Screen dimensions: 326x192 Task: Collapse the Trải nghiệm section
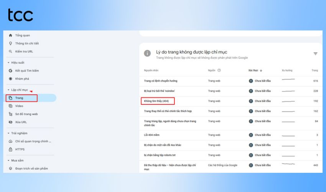click(x=8, y=133)
